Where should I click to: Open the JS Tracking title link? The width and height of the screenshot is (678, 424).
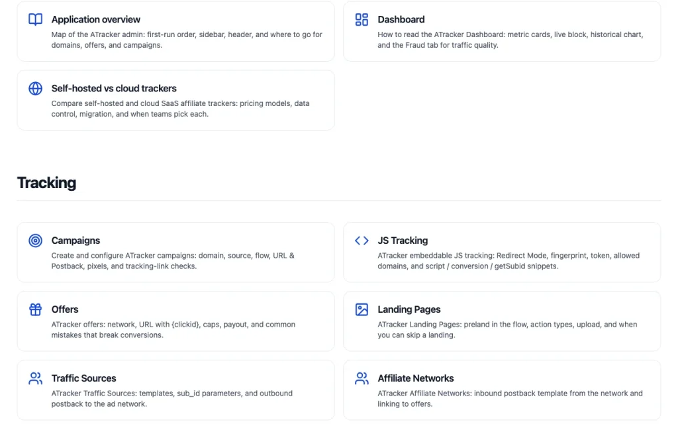pos(403,240)
